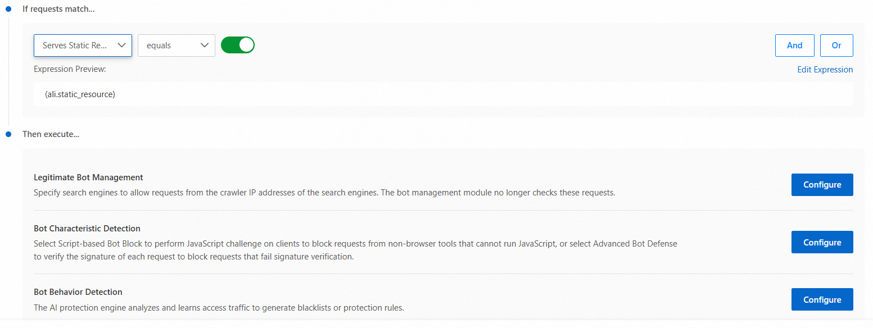Image resolution: width=873 pixels, height=328 pixels.
Task: Click the Then execute... step title
Action: [x=51, y=134]
